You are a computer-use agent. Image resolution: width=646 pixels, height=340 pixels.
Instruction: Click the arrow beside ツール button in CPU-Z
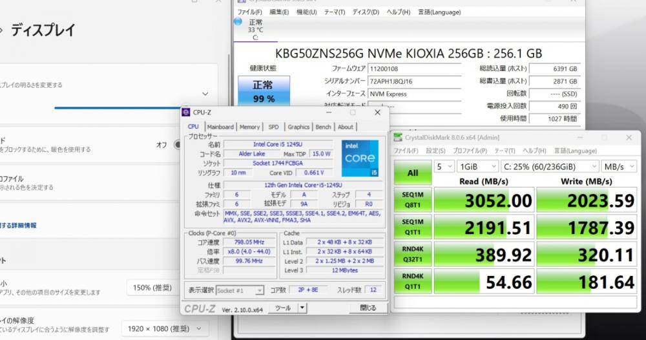[302, 308]
